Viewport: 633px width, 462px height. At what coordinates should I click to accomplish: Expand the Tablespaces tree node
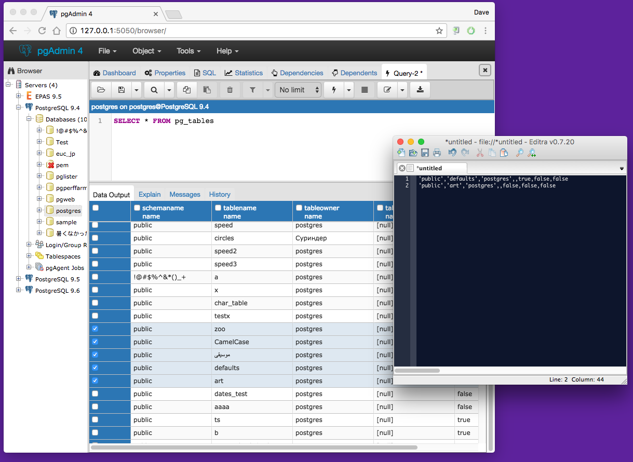[29, 256]
